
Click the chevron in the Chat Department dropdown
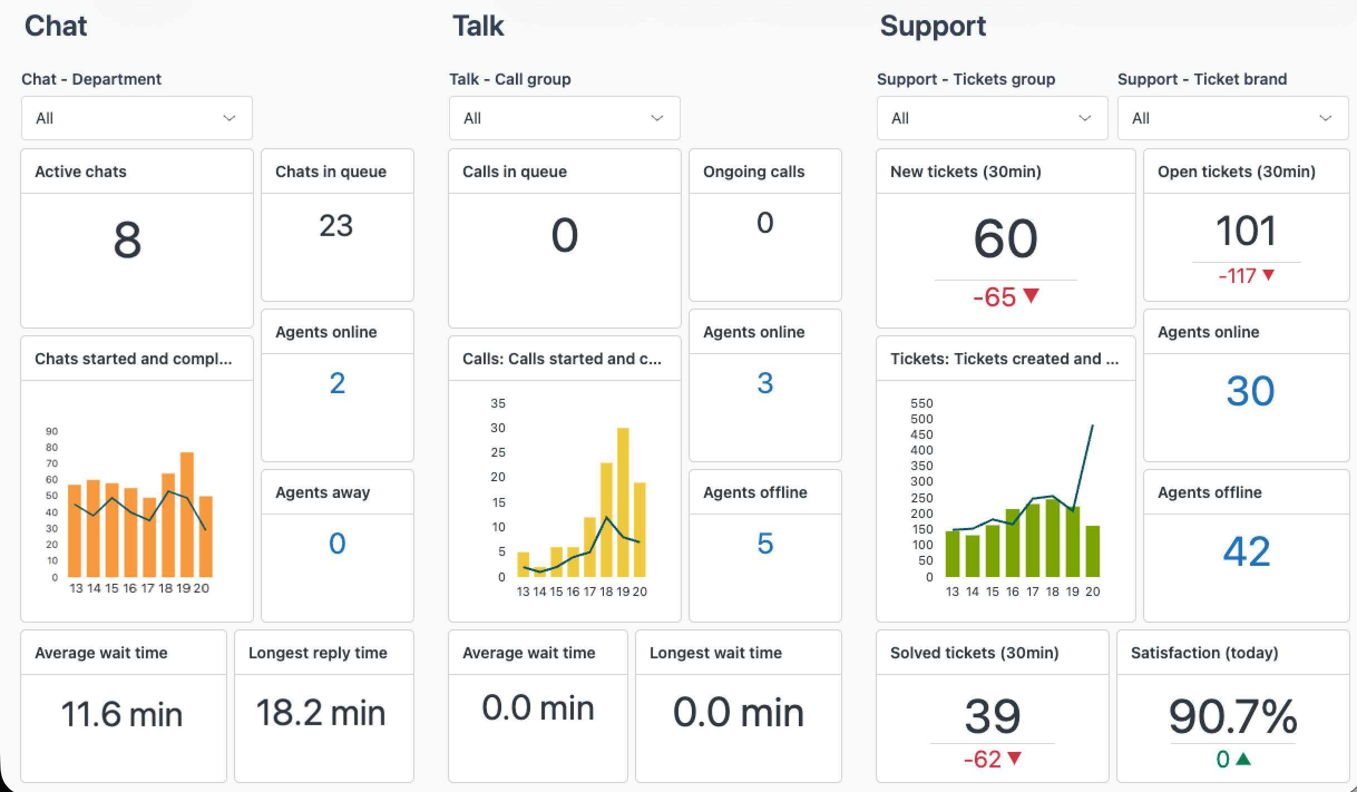[x=230, y=118]
